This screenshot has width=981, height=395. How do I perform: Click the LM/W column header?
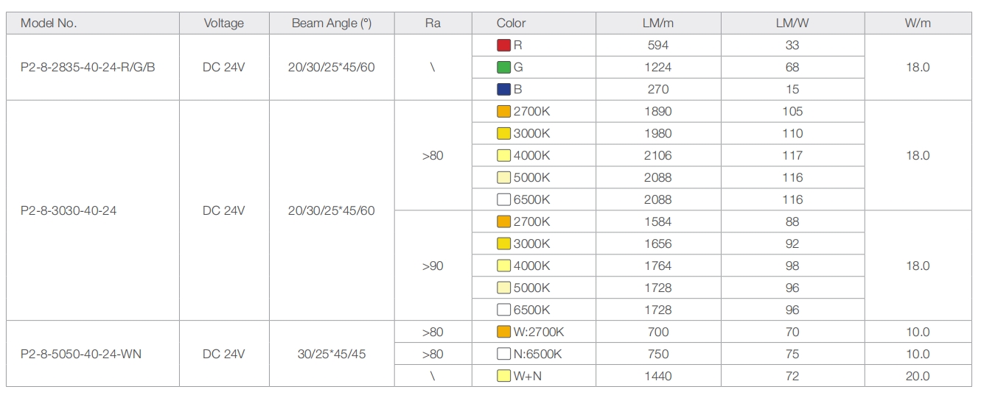click(x=792, y=24)
